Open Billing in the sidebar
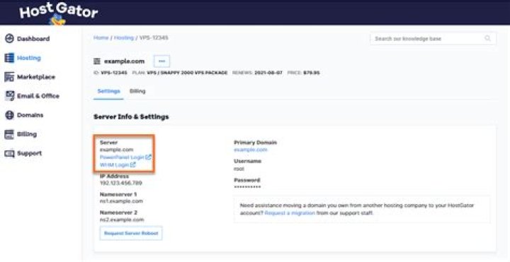510x262 pixels. point(27,134)
